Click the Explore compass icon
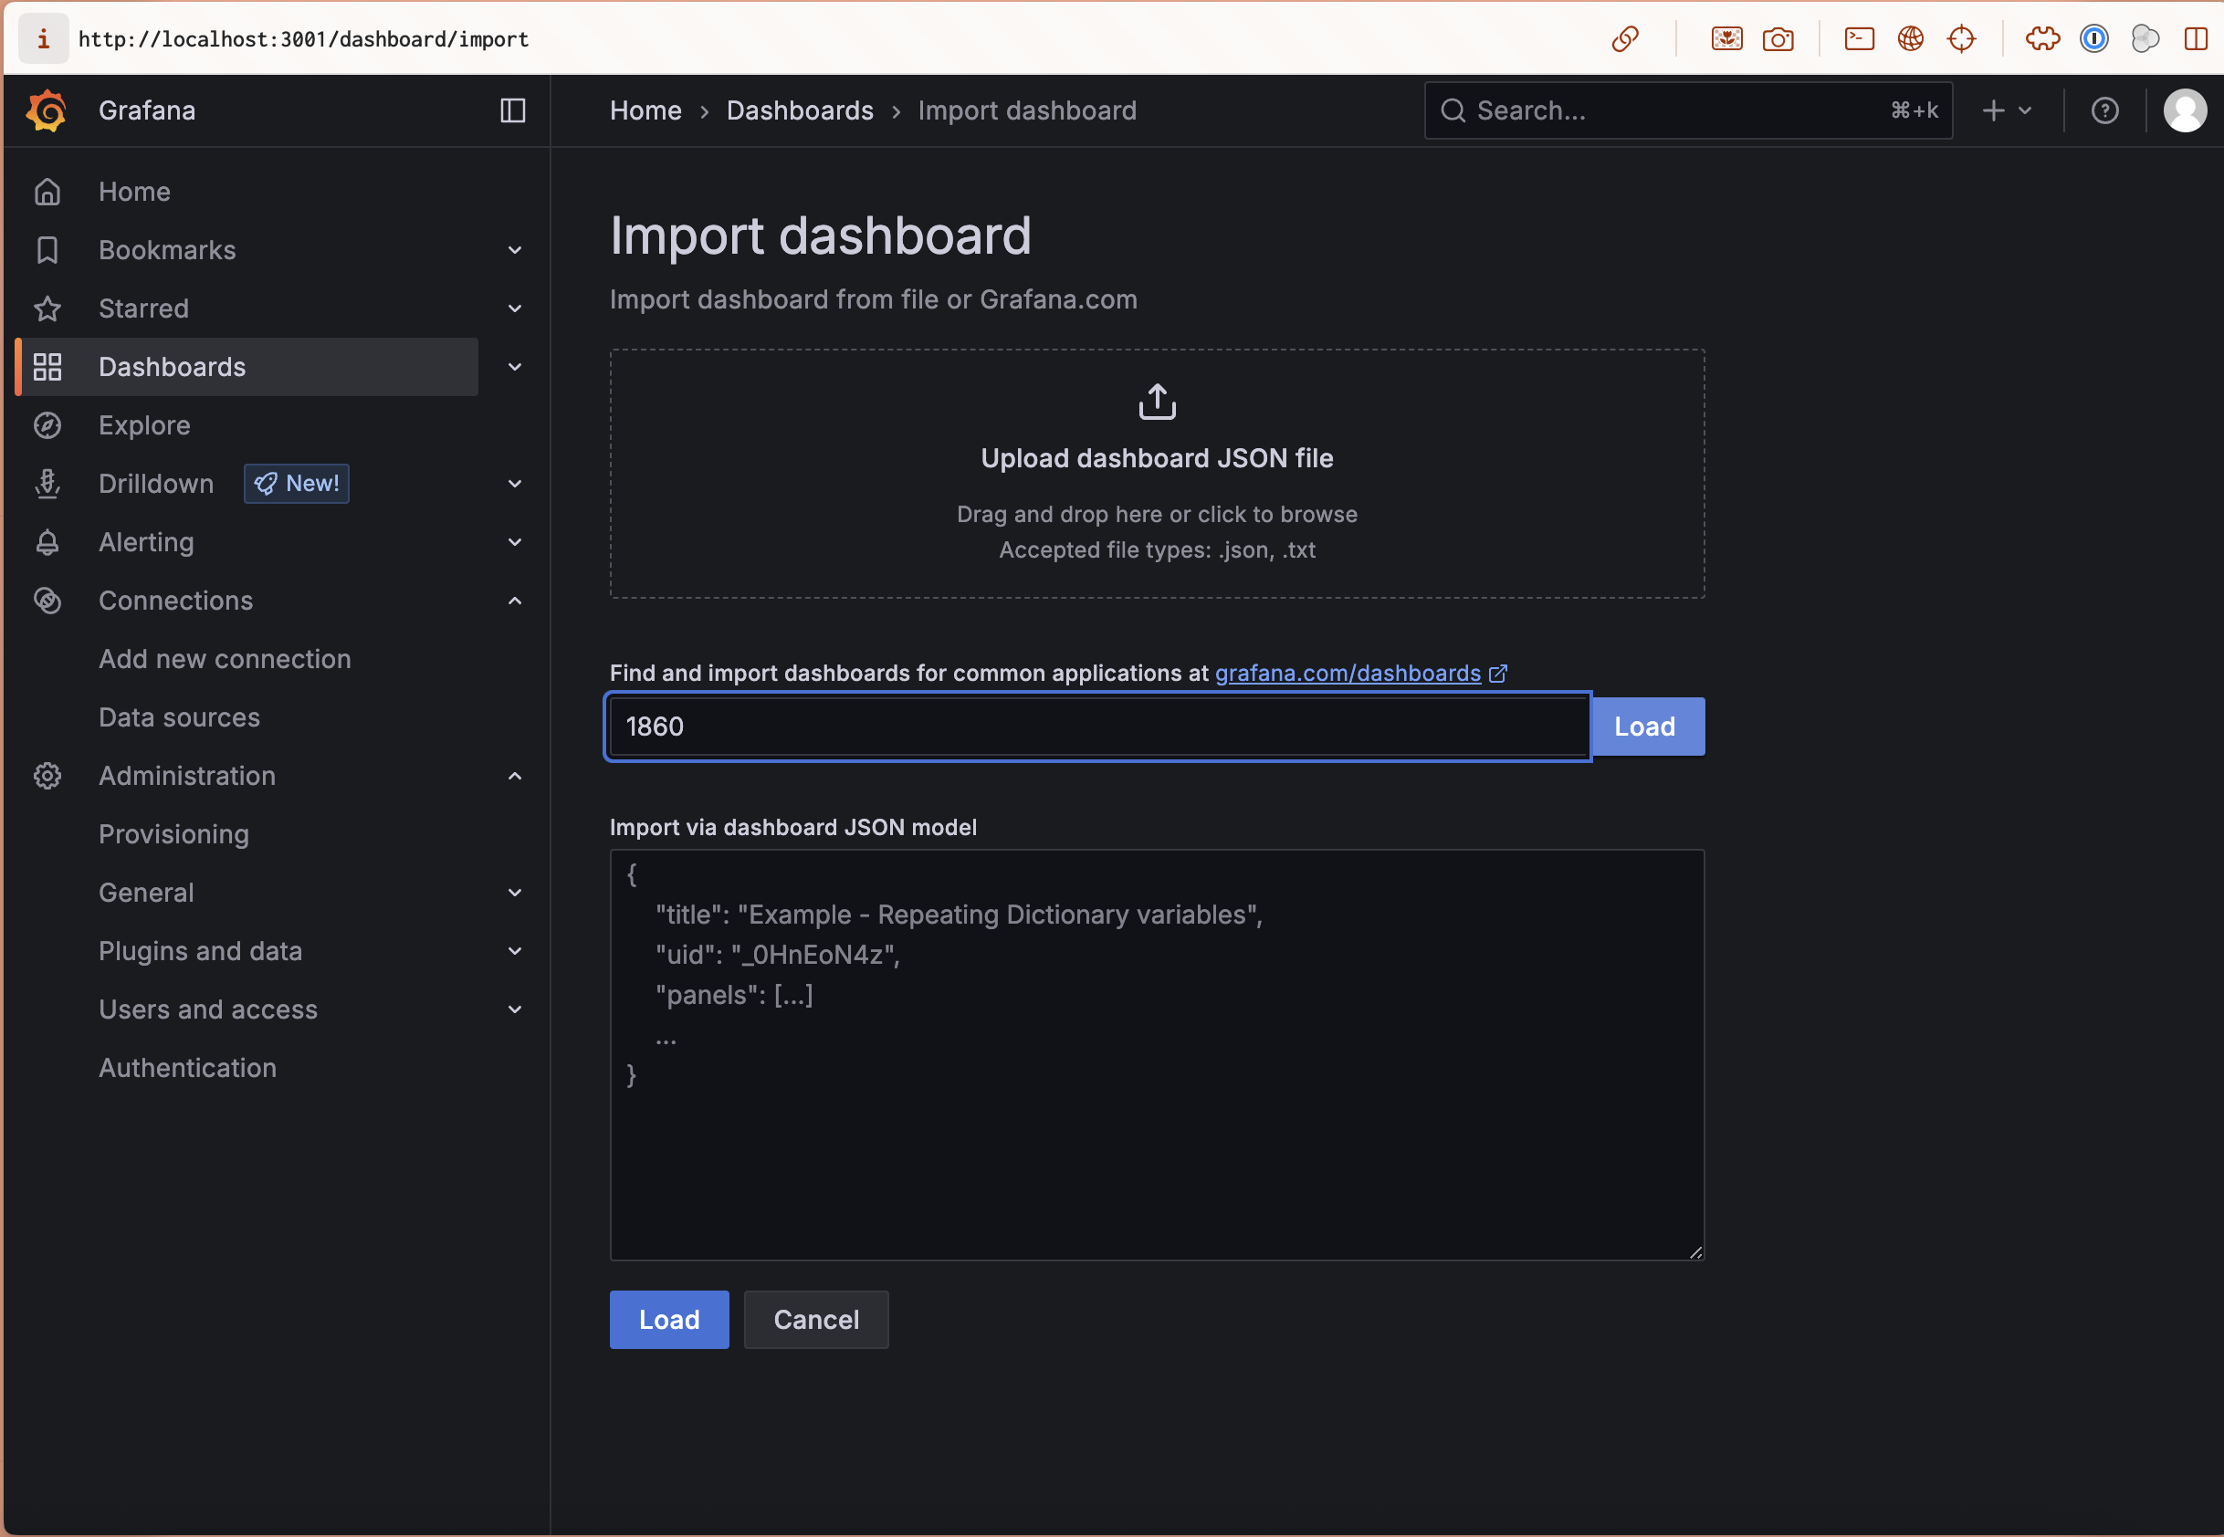This screenshot has height=1537, width=2224. pos(47,425)
